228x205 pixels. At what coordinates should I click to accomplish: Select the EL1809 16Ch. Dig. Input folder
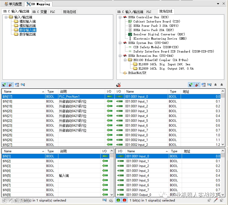[135, 64]
